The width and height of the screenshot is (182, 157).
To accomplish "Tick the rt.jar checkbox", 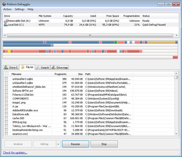I will [6, 106].
